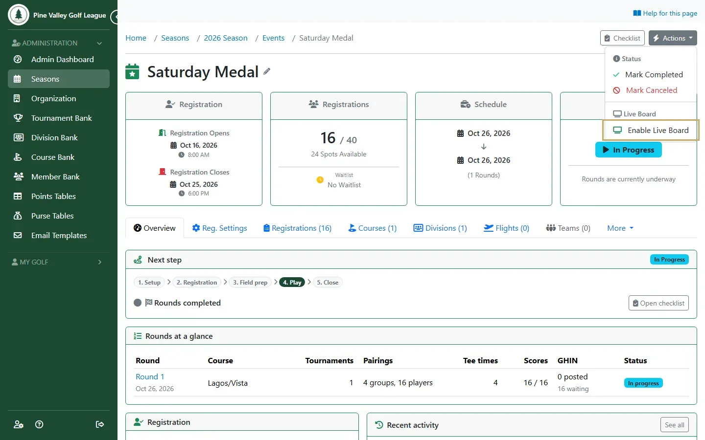
Task: Click the 5. Close step pill
Action: click(x=328, y=282)
